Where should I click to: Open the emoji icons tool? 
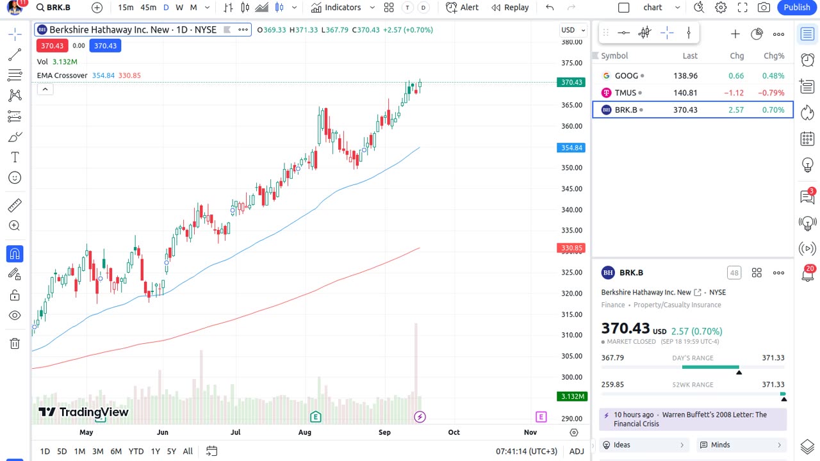[15, 178]
